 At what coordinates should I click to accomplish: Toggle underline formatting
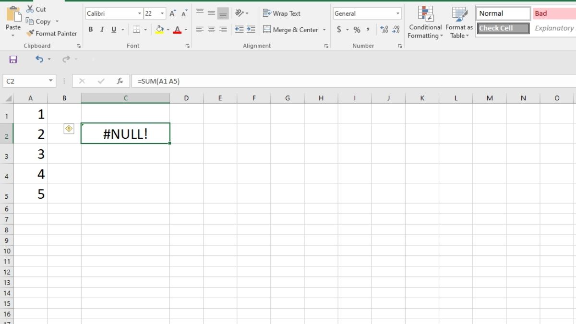113,29
